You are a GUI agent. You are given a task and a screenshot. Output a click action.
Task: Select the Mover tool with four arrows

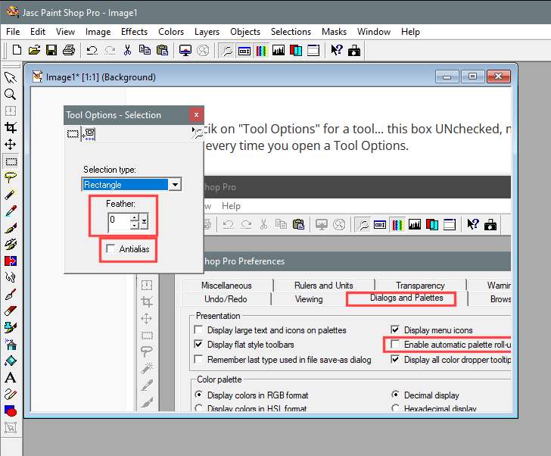[x=11, y=144]
